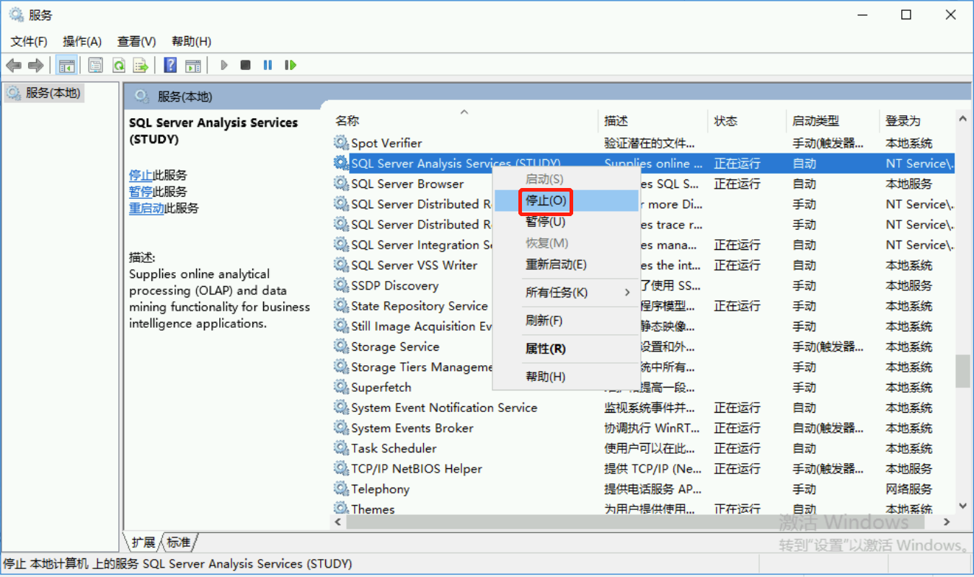Click the vertical scrollbar down arrow
974x577 pixels.
tap(962, 507)
